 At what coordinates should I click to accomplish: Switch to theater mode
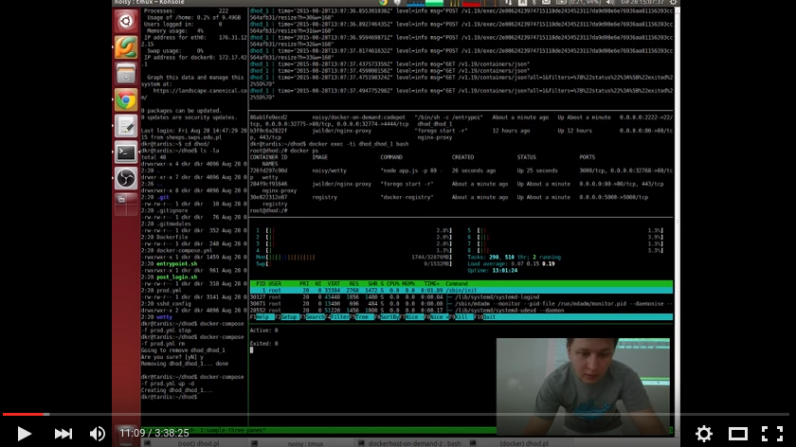[x=737, y=434]
